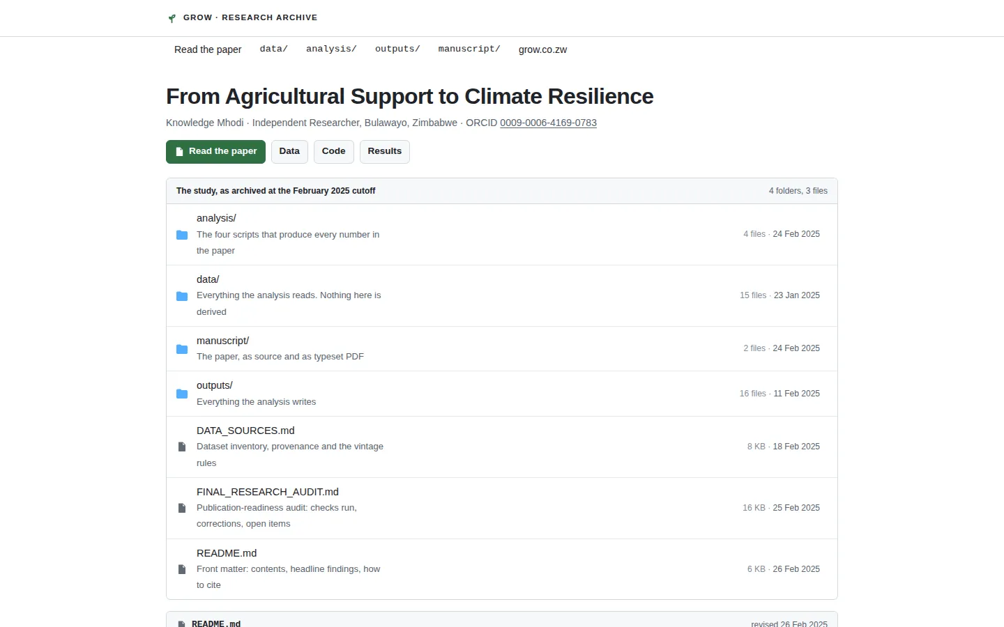This screenshot has height=627, width=1004.
Task: Click 'Dataset inventory, provenance and the vintage rules'
Action: click(290, 455)
